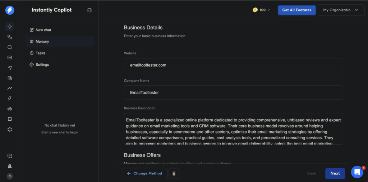This screenshot has height=182, width=368.
Task: Click the trash delete icon
Action: [x=174, y=173]
